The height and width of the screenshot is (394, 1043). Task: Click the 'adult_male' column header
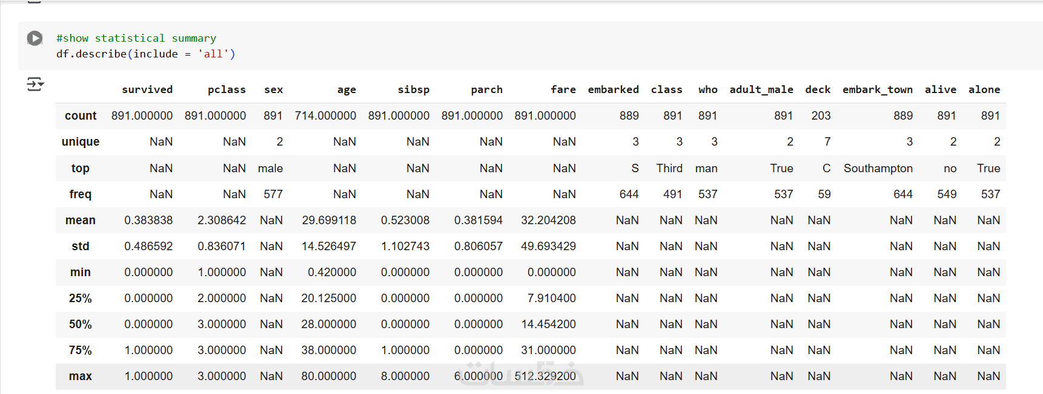[761, 89]
